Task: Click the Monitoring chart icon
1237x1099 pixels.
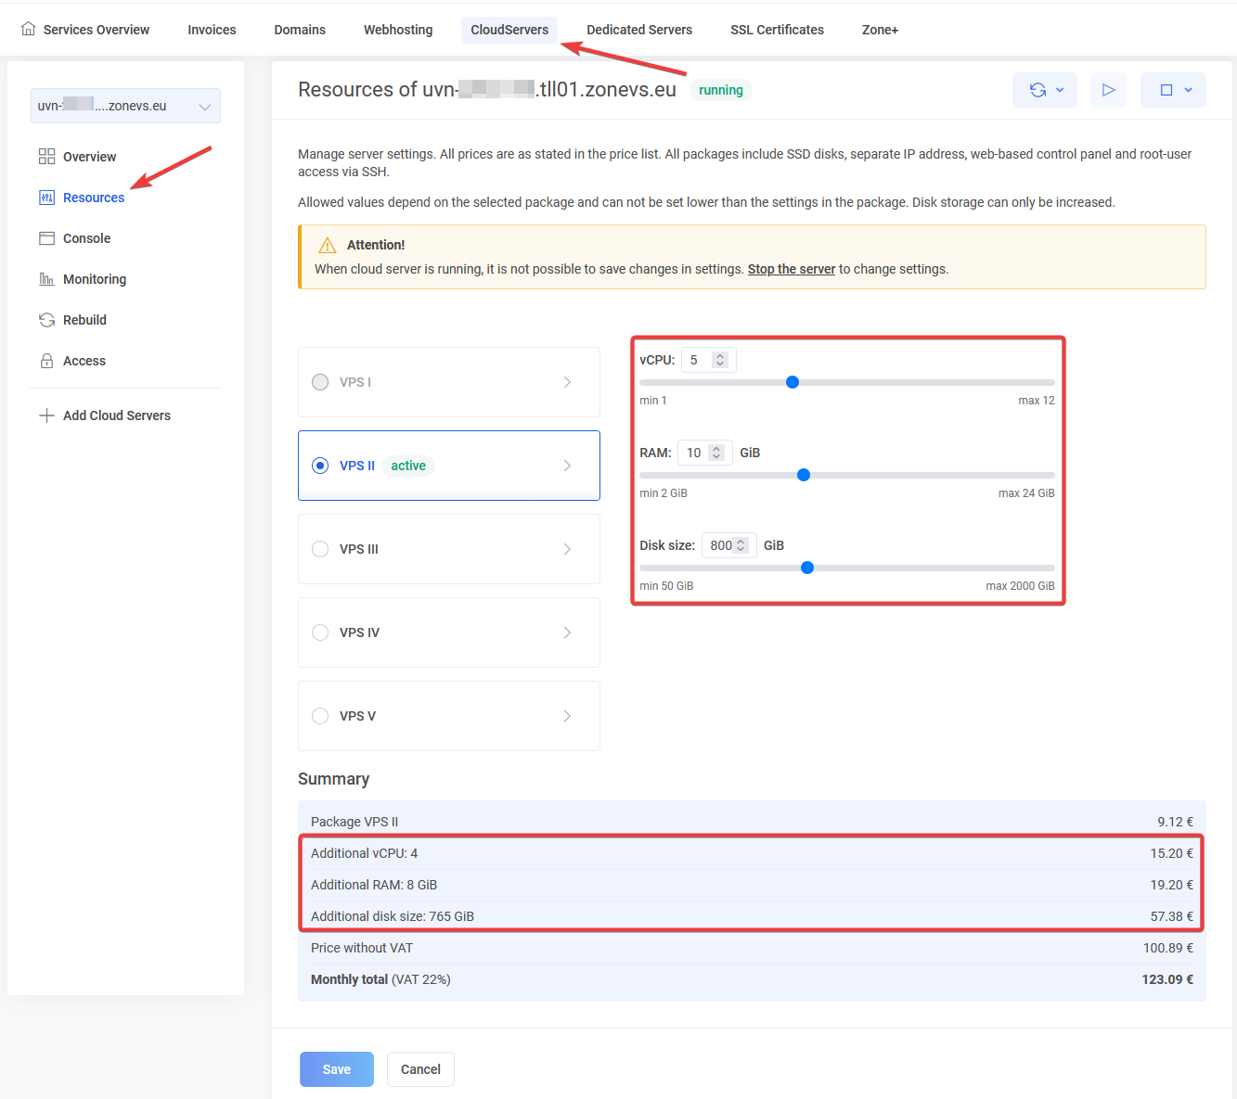Action: [46, 279]
